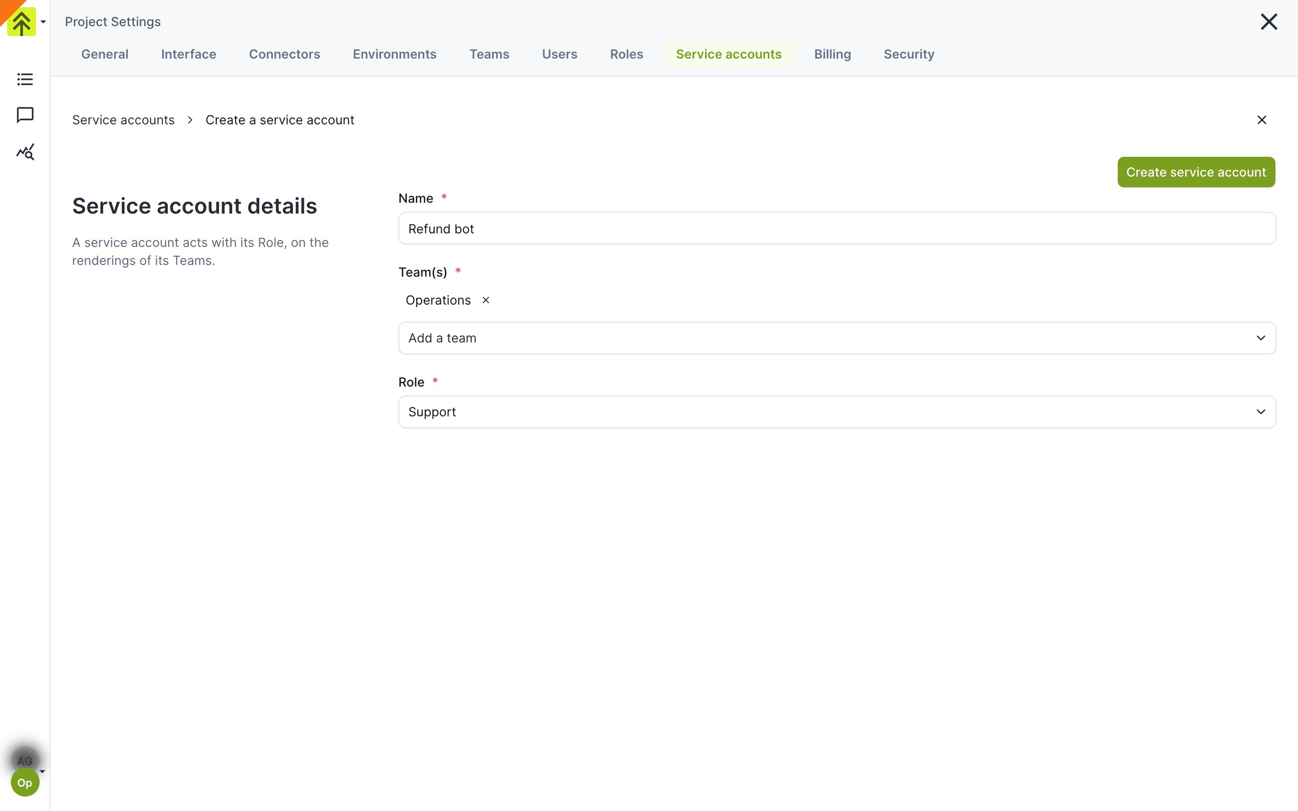Go back via Service accounts breadcrumb
Image resolution: width=1298 pixels, height=811 pixels.
(123, 120)
